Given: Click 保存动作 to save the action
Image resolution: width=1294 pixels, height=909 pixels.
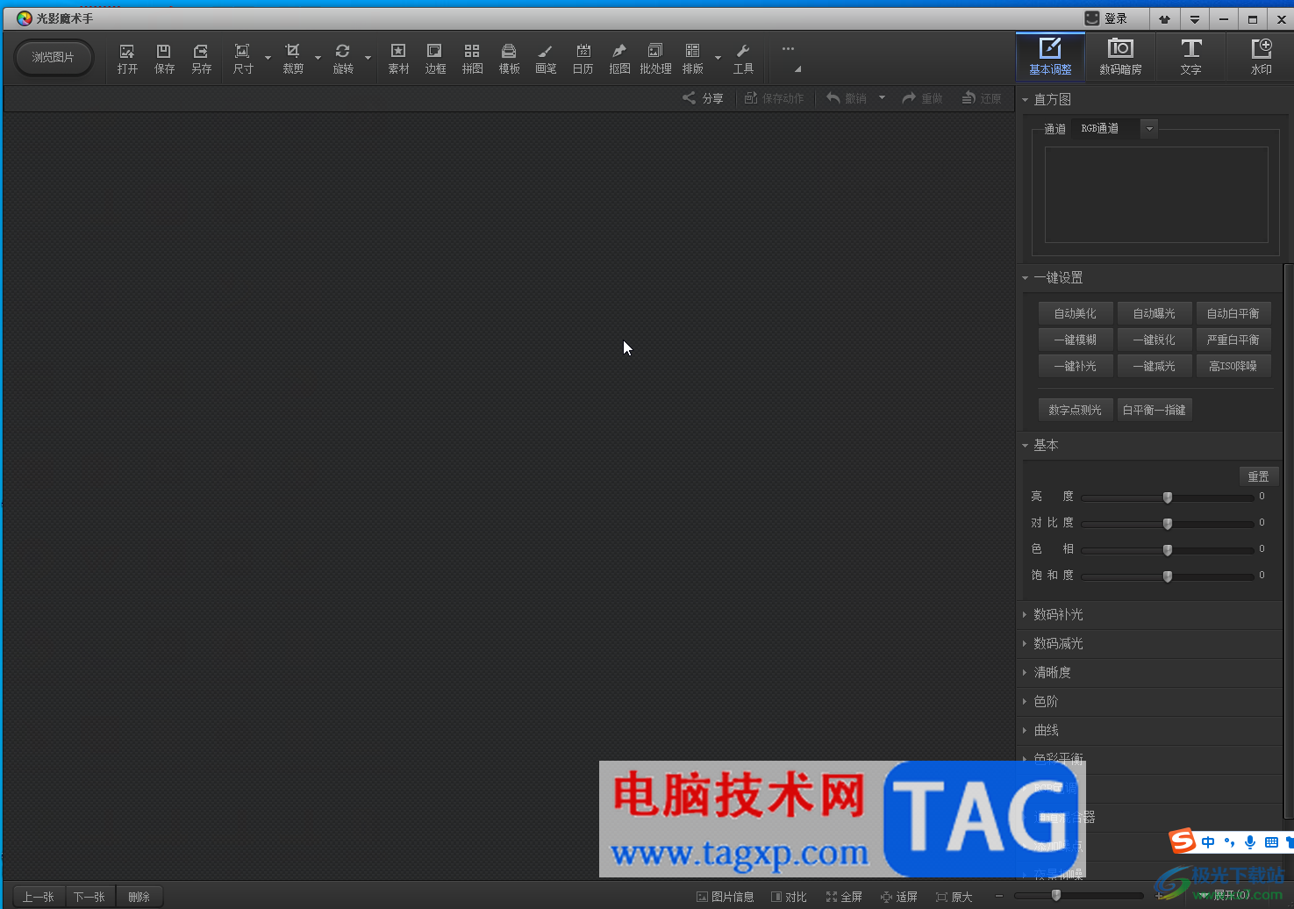Looking at the screenshot, I should click(x=774, y=98).
